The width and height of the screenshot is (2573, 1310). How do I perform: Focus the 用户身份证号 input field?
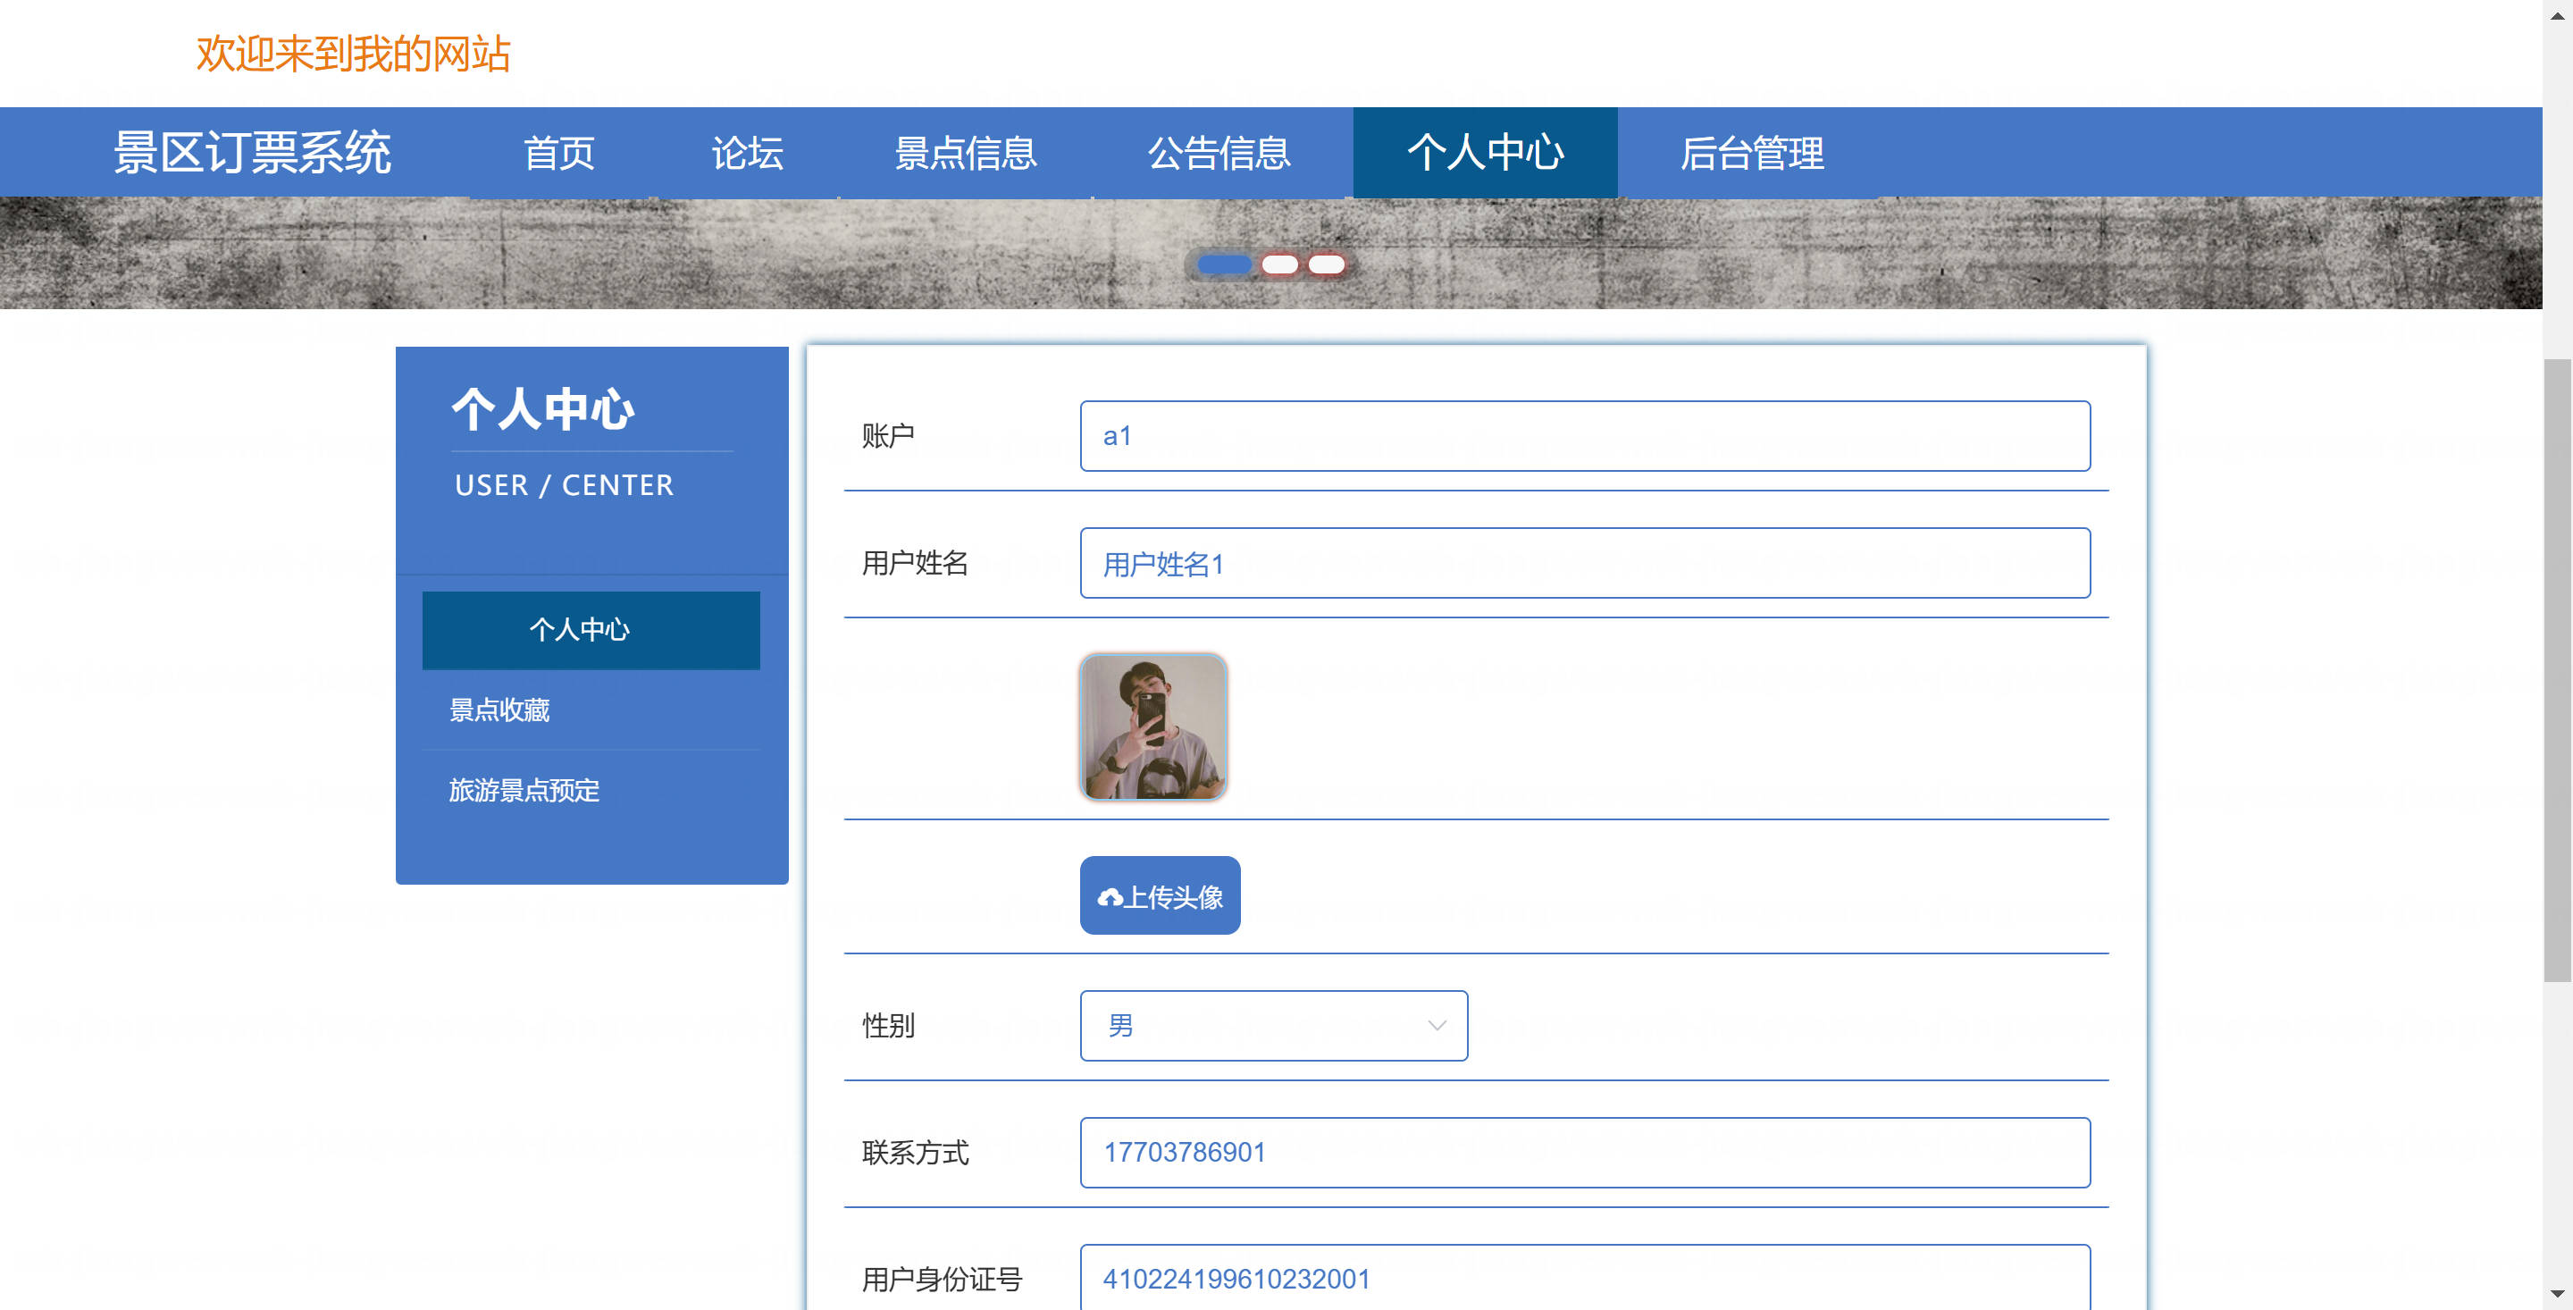1585,1278
